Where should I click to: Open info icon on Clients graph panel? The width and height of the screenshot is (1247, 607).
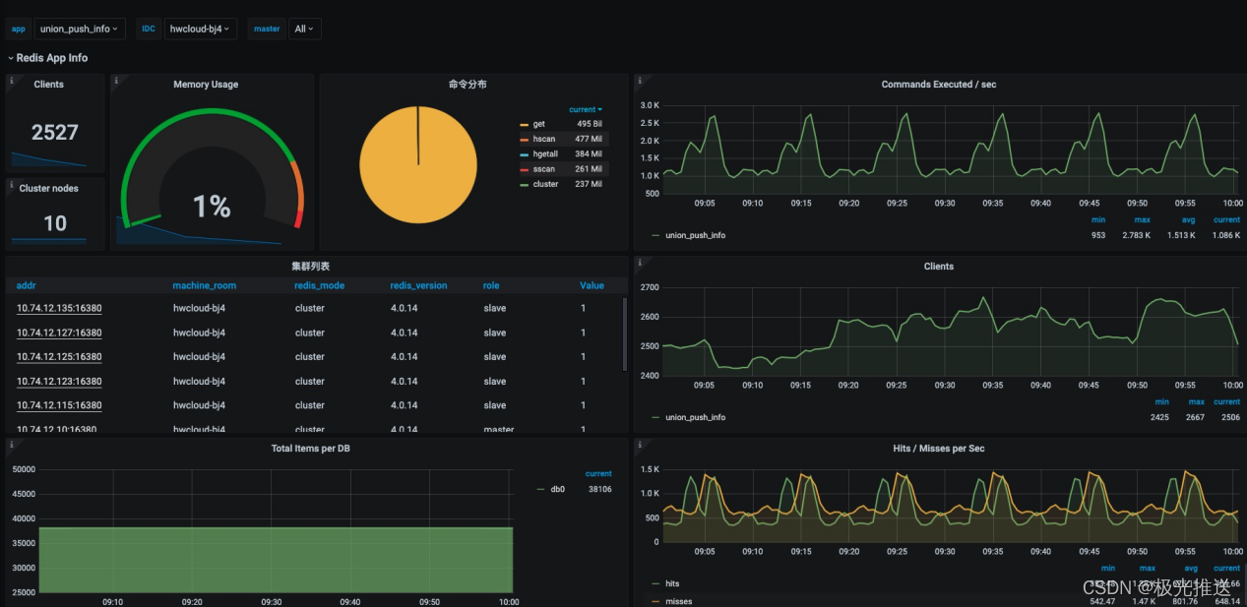pyautogui.click(x=640, y=262)
